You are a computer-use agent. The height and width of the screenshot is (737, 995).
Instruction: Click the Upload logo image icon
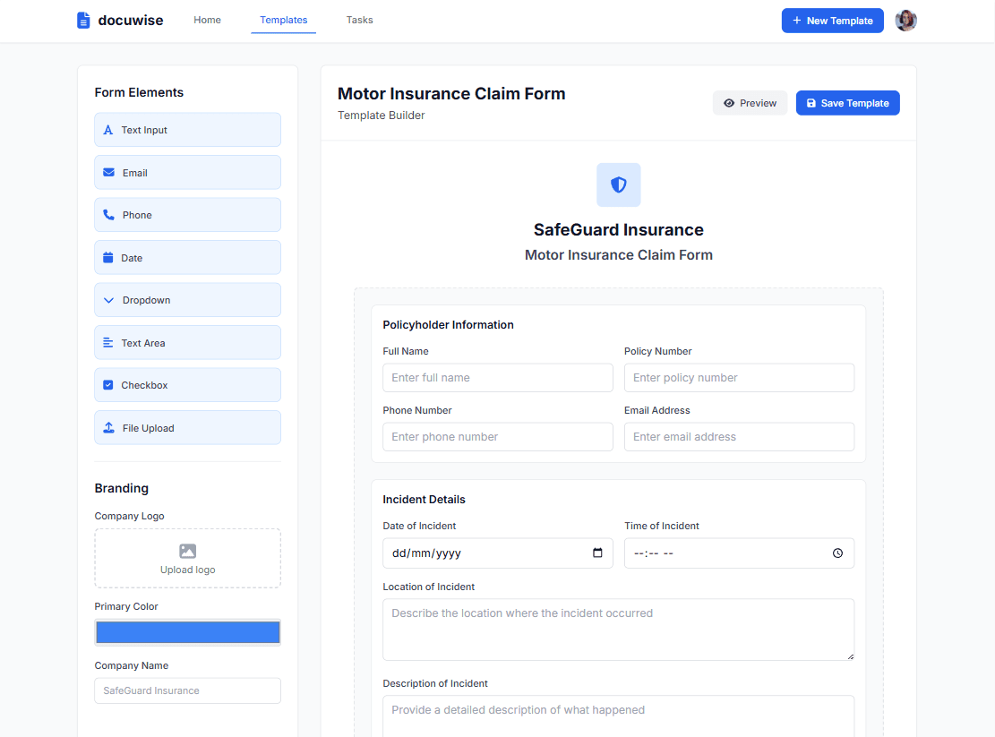pyautogui.click(x=187, y=550)
